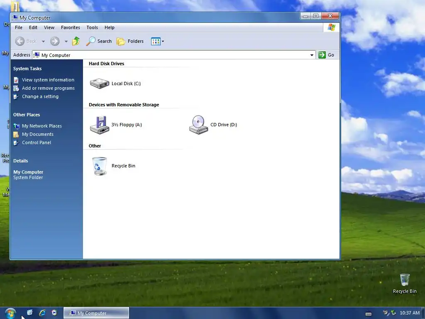Click the Back arrow button
Image resolution: width=425 pixels, height=319 pixels.
pos(20,41)
